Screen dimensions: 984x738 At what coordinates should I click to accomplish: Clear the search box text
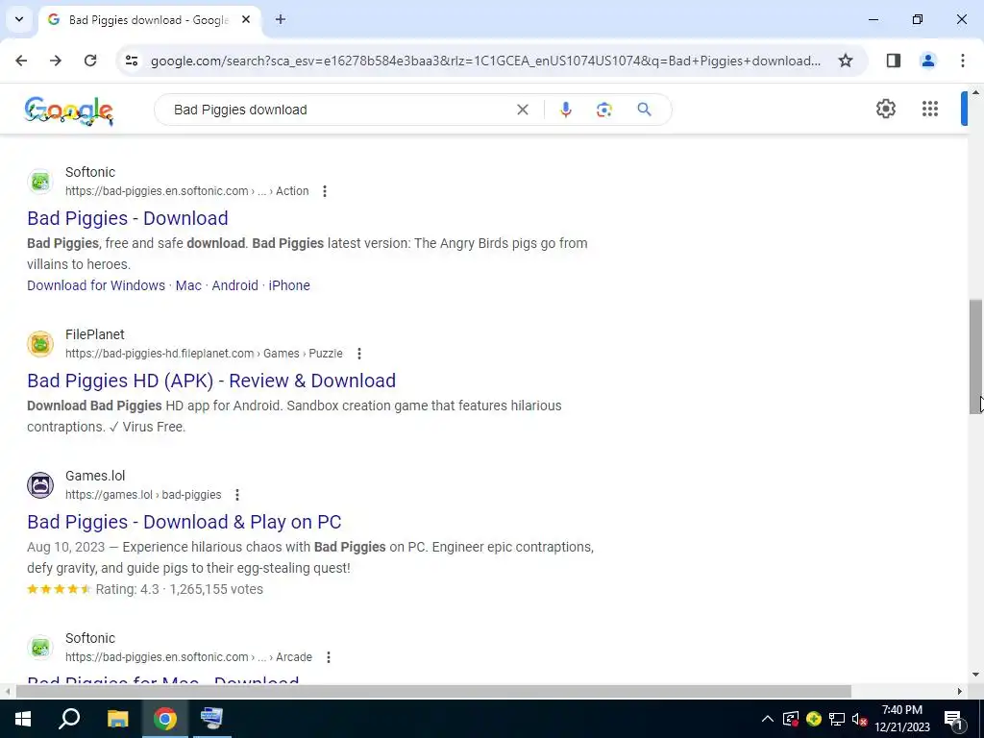[x=522, y=110]
